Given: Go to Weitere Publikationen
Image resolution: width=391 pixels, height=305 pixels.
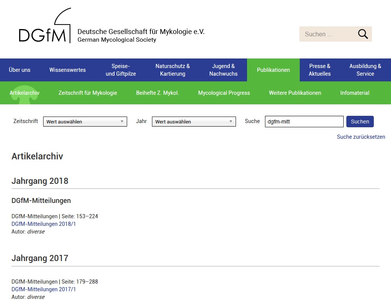Looking at the screenshot, I should tap(295, 93).
